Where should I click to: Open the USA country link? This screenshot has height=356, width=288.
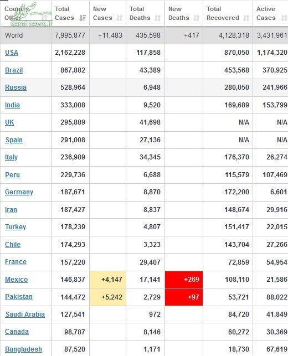coord(12,53)
